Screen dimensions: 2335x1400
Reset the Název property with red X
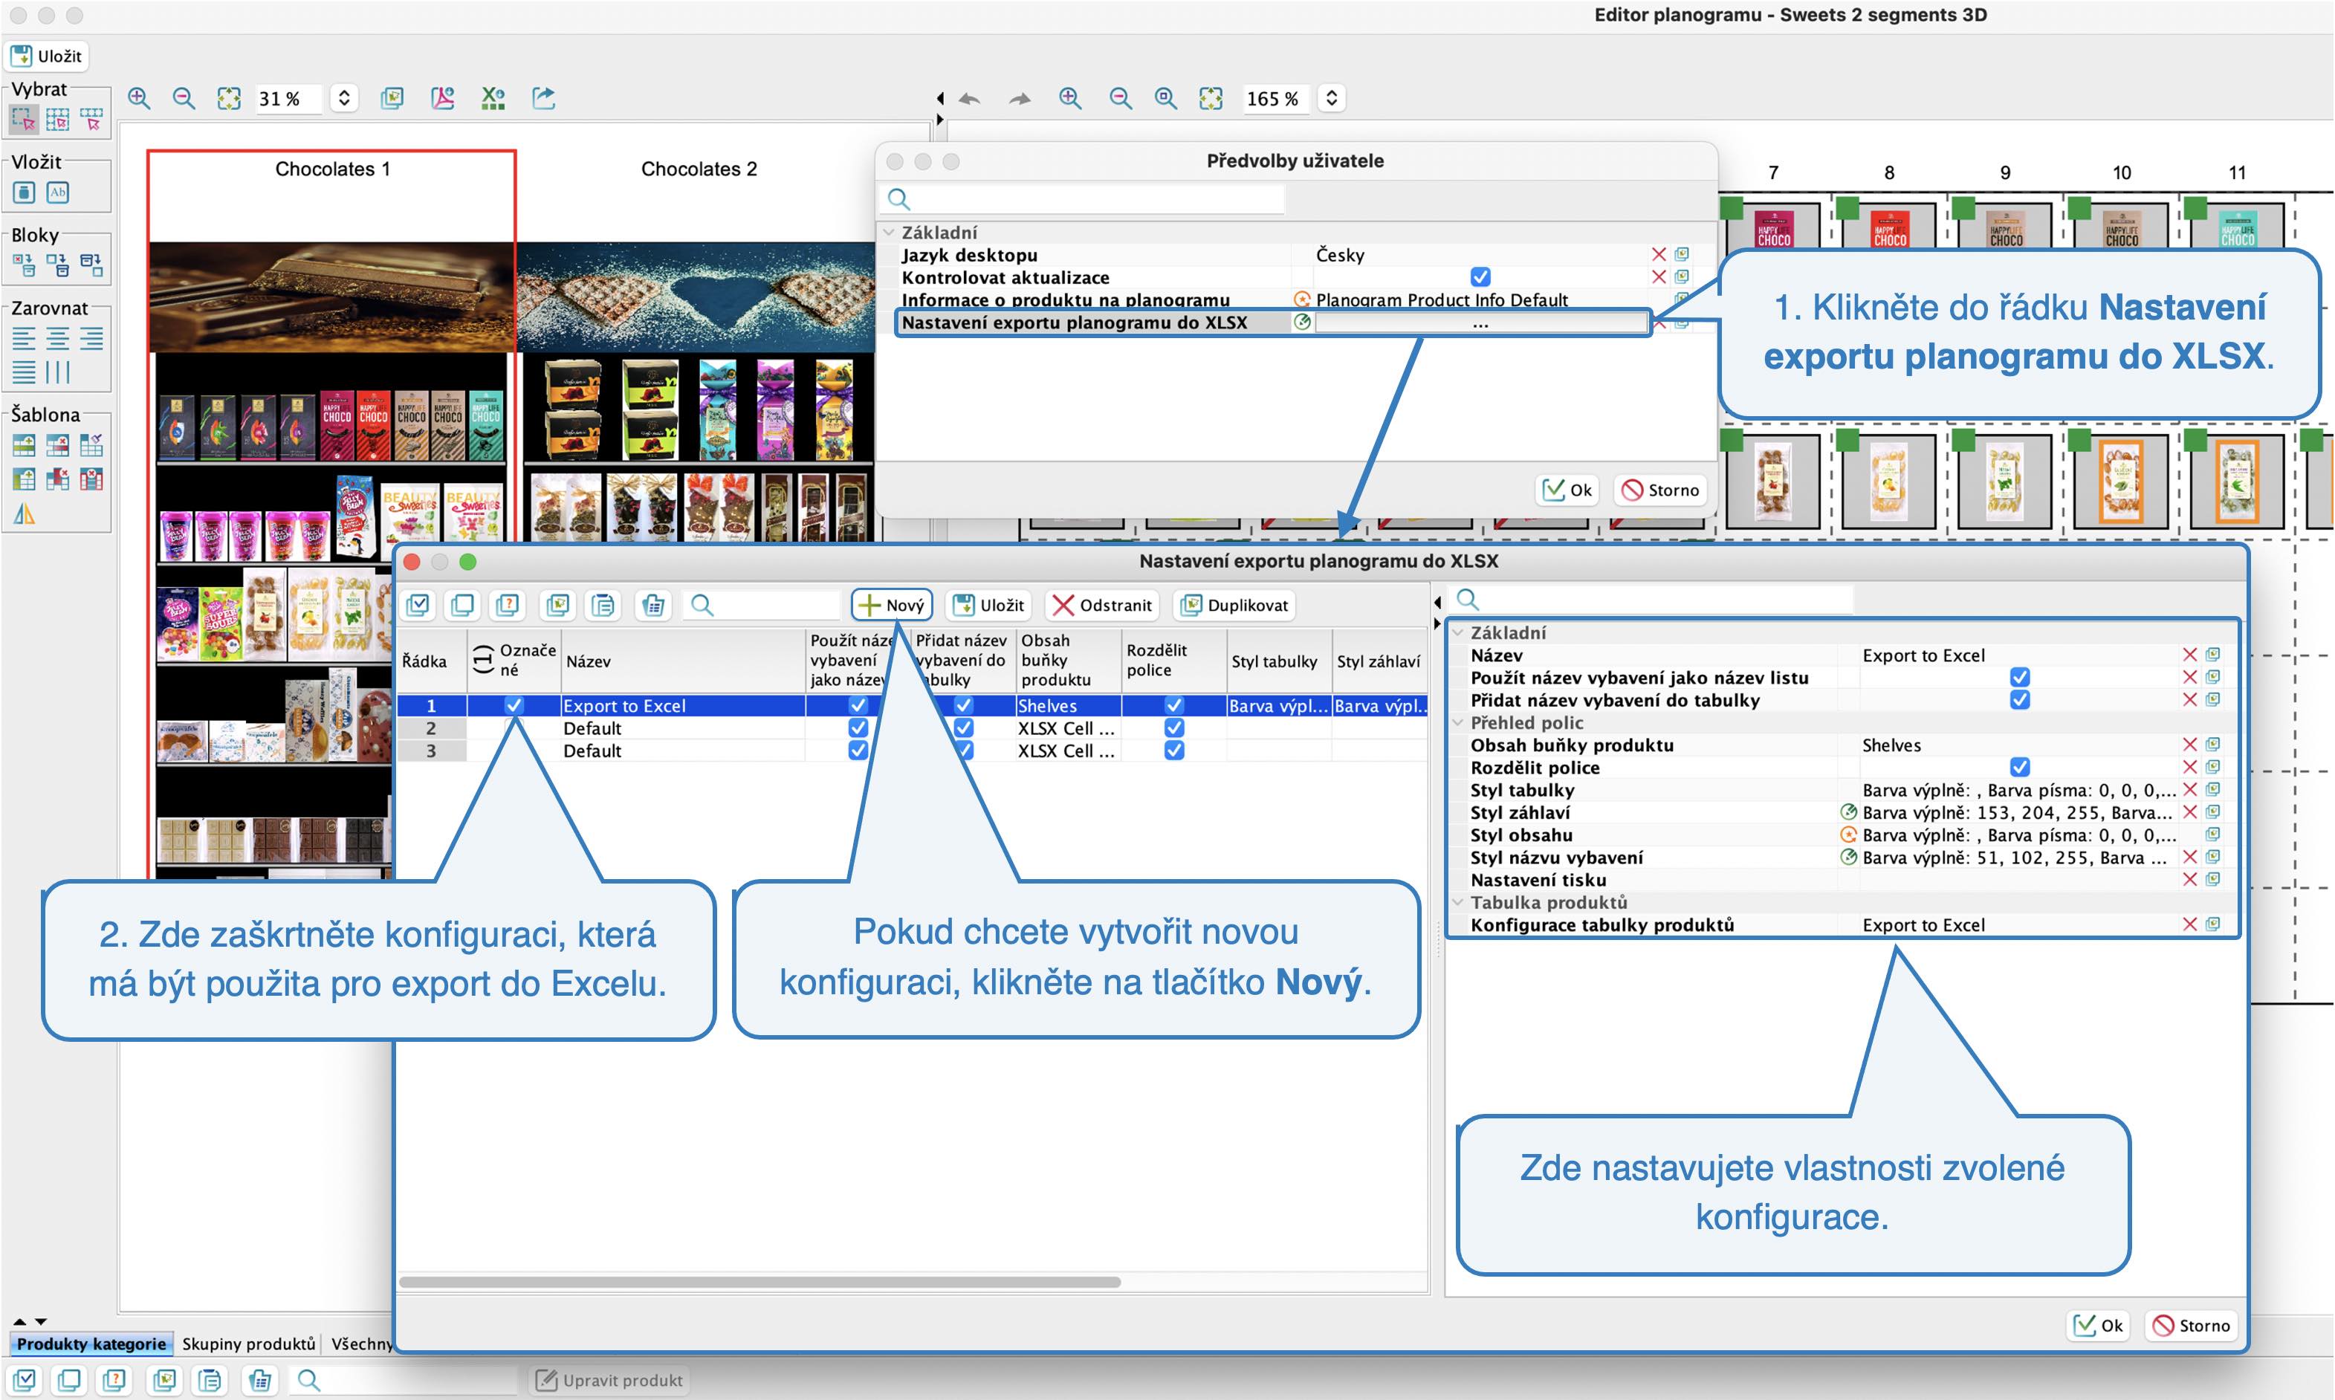coord(2189,655)
